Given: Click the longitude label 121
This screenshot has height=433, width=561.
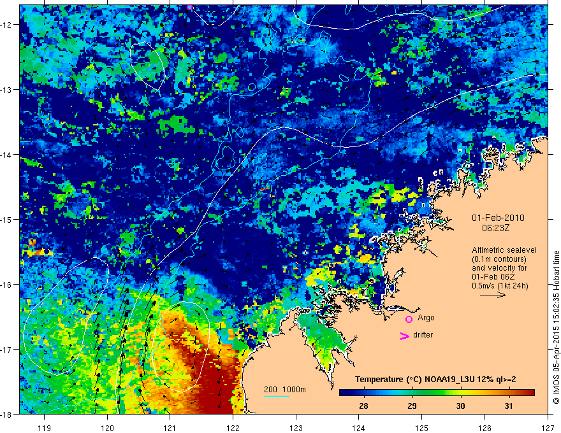Looking at the screenshot, I should click(170, 428).
